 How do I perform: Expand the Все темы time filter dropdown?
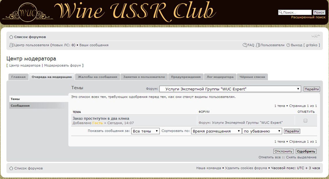tap(145, 131)
